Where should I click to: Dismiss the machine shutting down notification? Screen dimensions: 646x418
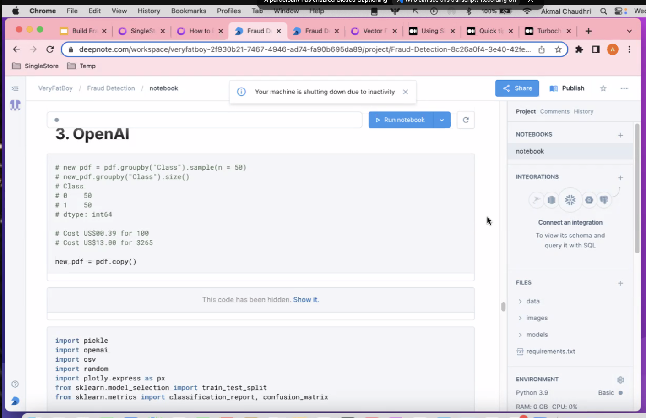click(405, 92)
